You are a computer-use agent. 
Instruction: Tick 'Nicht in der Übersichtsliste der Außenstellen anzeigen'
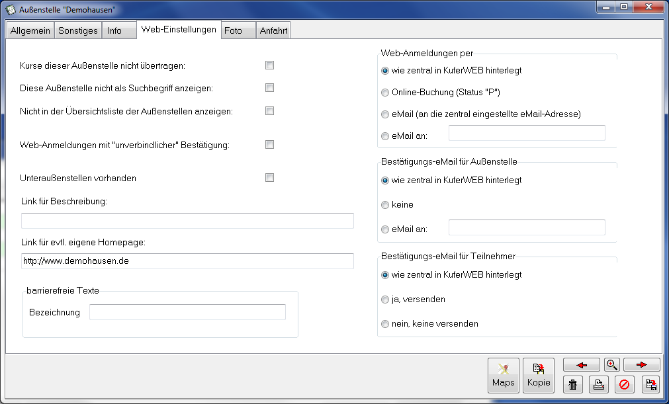tap(269, 111)
